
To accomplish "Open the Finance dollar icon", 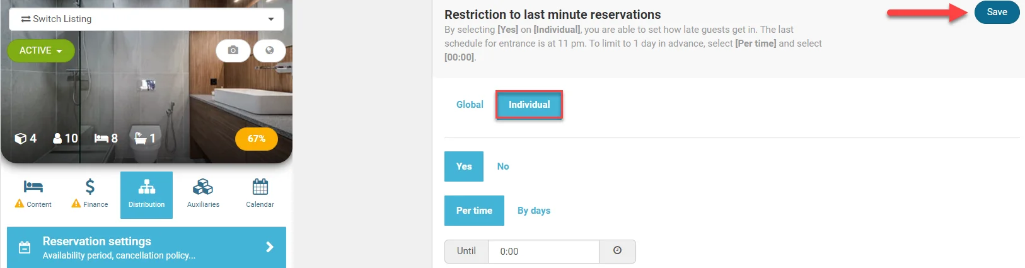I will 90,187.
